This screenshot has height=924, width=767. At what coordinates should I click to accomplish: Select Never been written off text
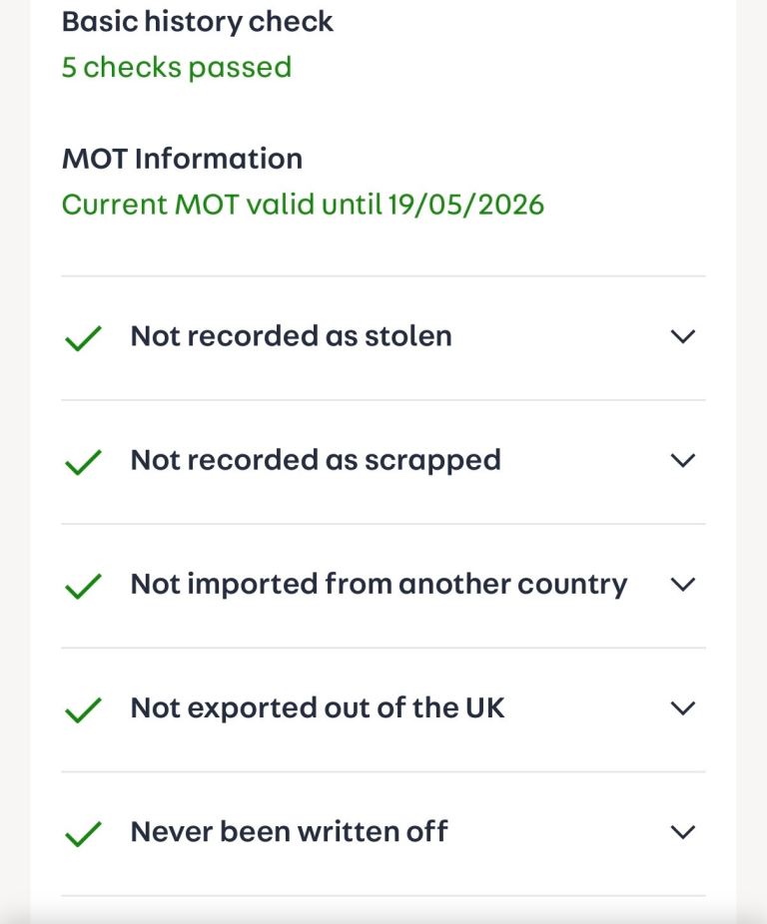(289, 831)
